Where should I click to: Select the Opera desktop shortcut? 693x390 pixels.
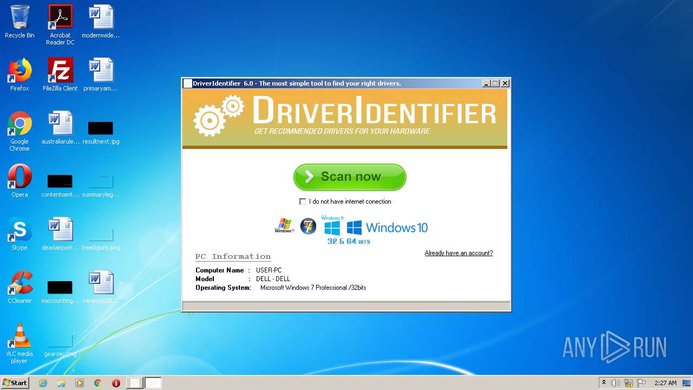tap(19, 181)
